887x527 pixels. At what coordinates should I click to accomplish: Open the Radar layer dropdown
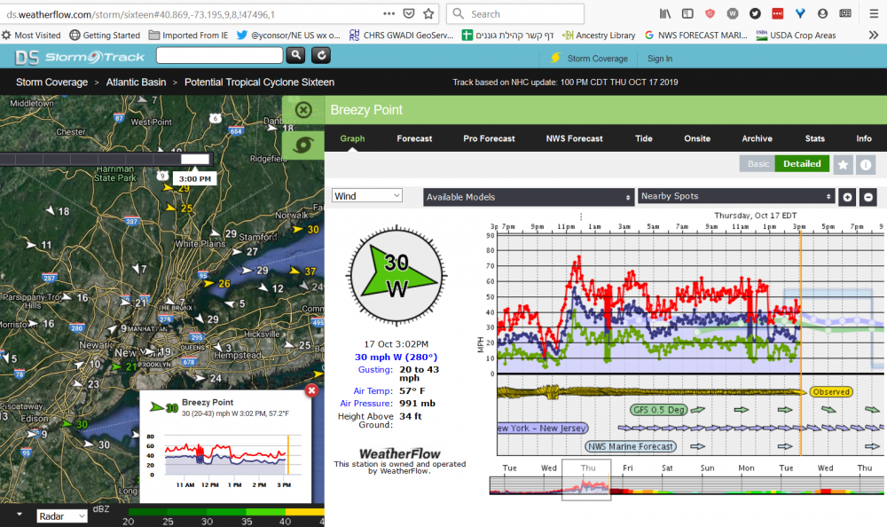(x=62, y=515)
